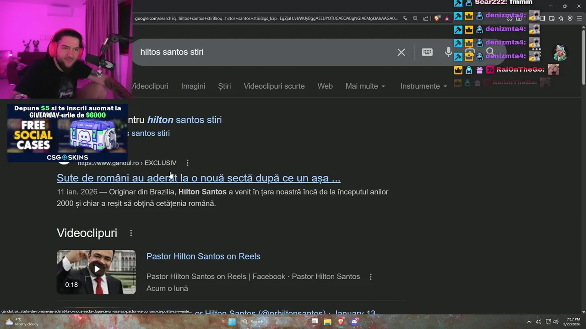Open Brave Shields lion icon
Image resolution: width=586 pixels, height=329 pixels.
[x=437, y=18]
